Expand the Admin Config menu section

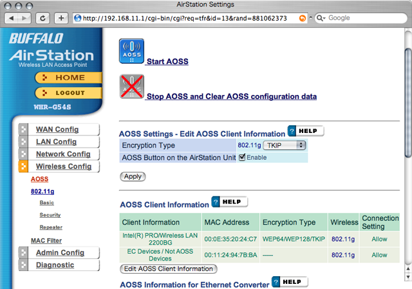59,253
